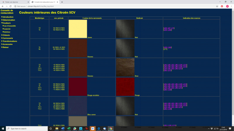Open the first L128 link in the Havane/Brun row
The height and width of the screenshot is (131, 234).
pos(180,65)
